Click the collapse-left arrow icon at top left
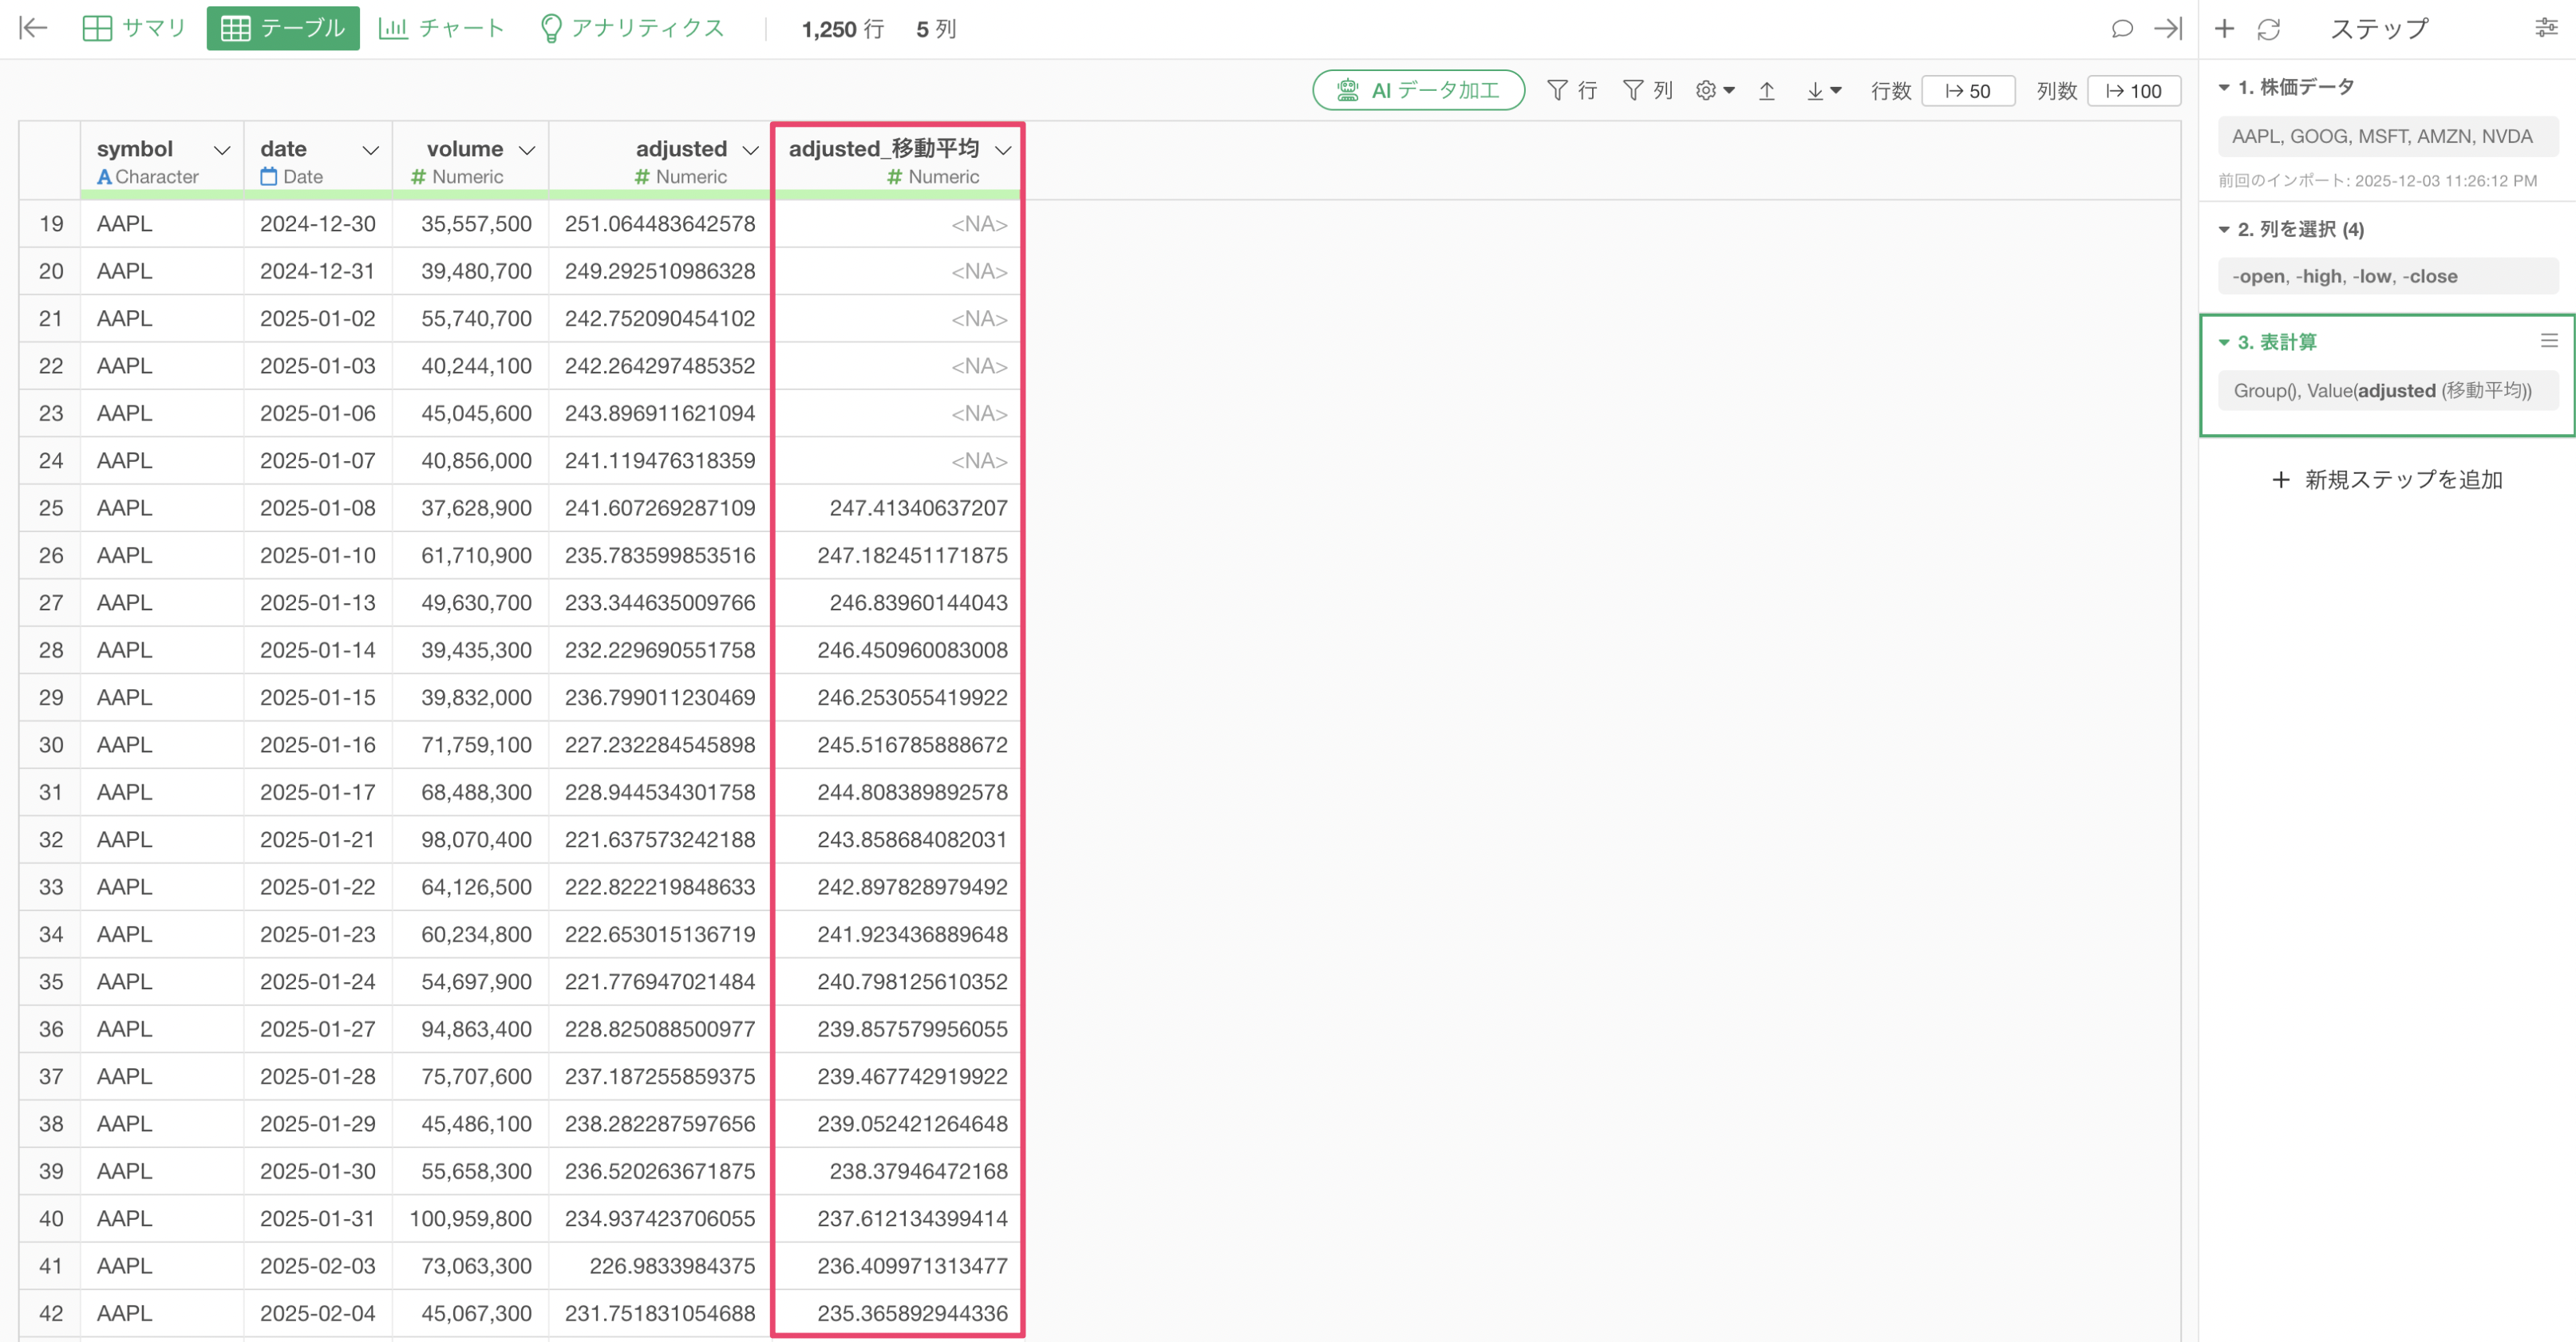This screenshot has width=2576, height=1342. click(33, 28)
